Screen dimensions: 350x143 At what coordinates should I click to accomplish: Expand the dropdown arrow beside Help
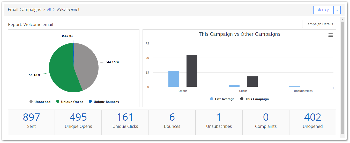(337, 10)
